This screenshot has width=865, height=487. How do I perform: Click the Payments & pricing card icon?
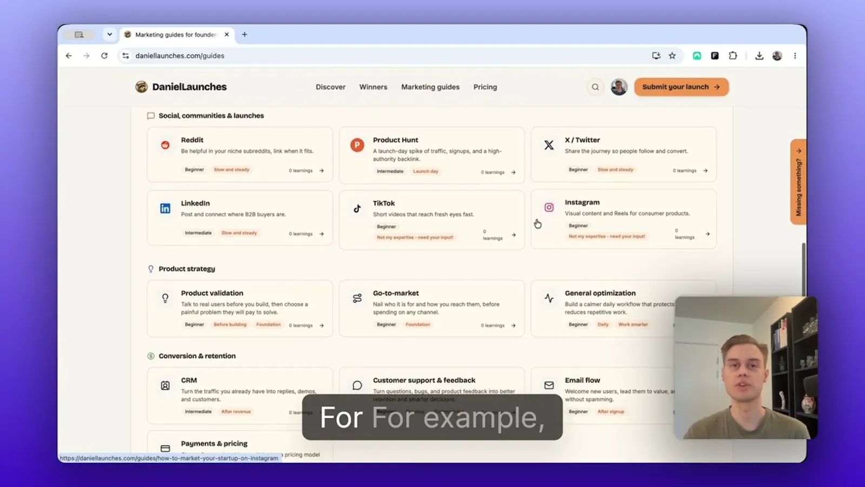(165, 449)
